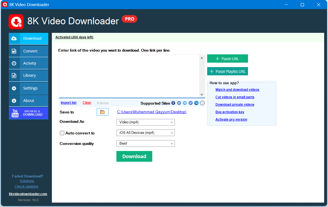Click the green Download button
Screen dimensions: 328x207
134,156
